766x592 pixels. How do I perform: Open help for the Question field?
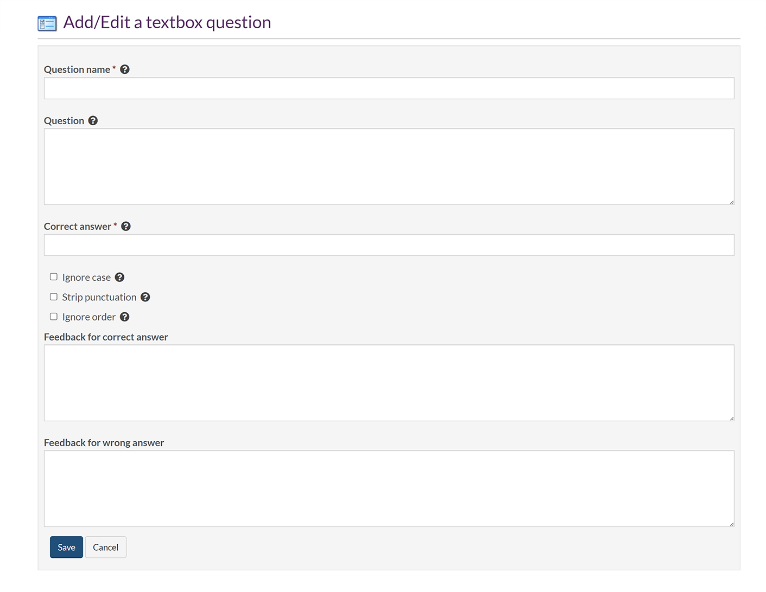point(93,120)
